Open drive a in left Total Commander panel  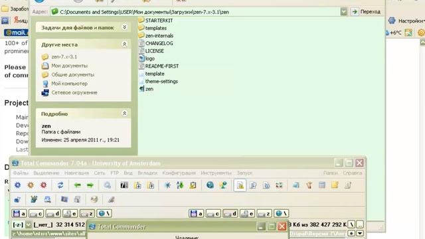pos(19,214)
